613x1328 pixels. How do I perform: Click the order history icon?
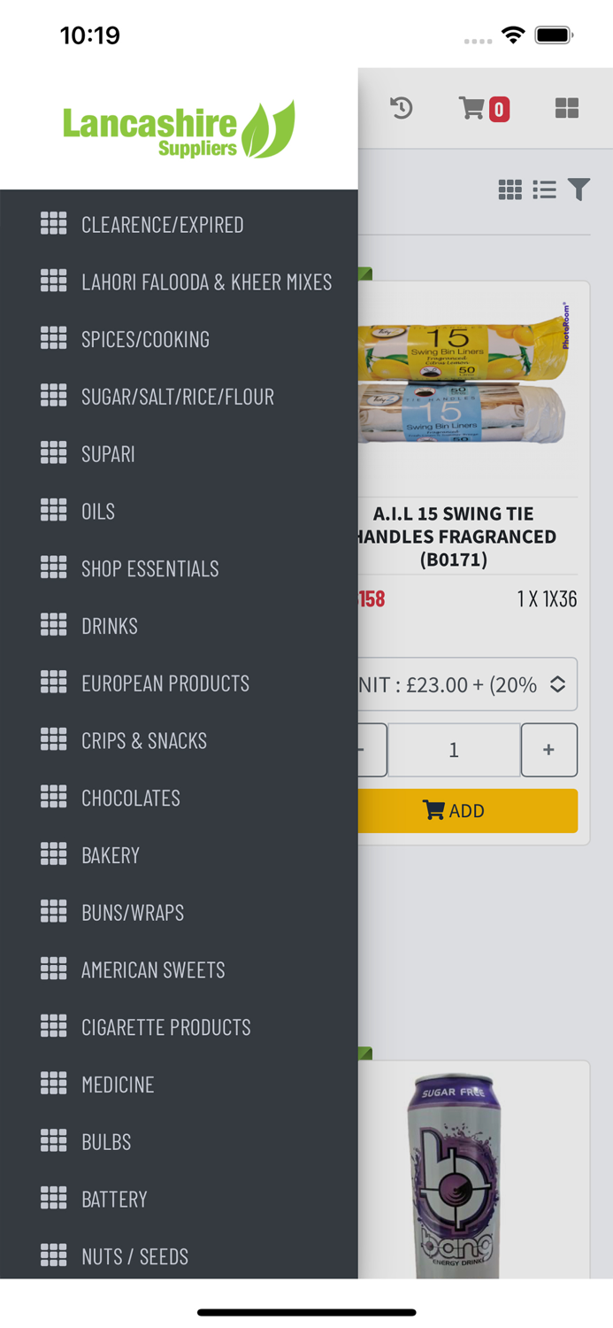[x=402, y=109]
